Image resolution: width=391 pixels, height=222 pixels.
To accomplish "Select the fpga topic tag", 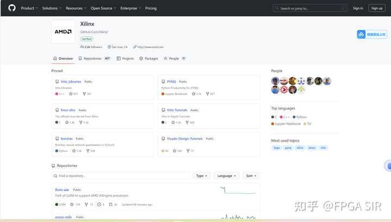I will point(276,148).
